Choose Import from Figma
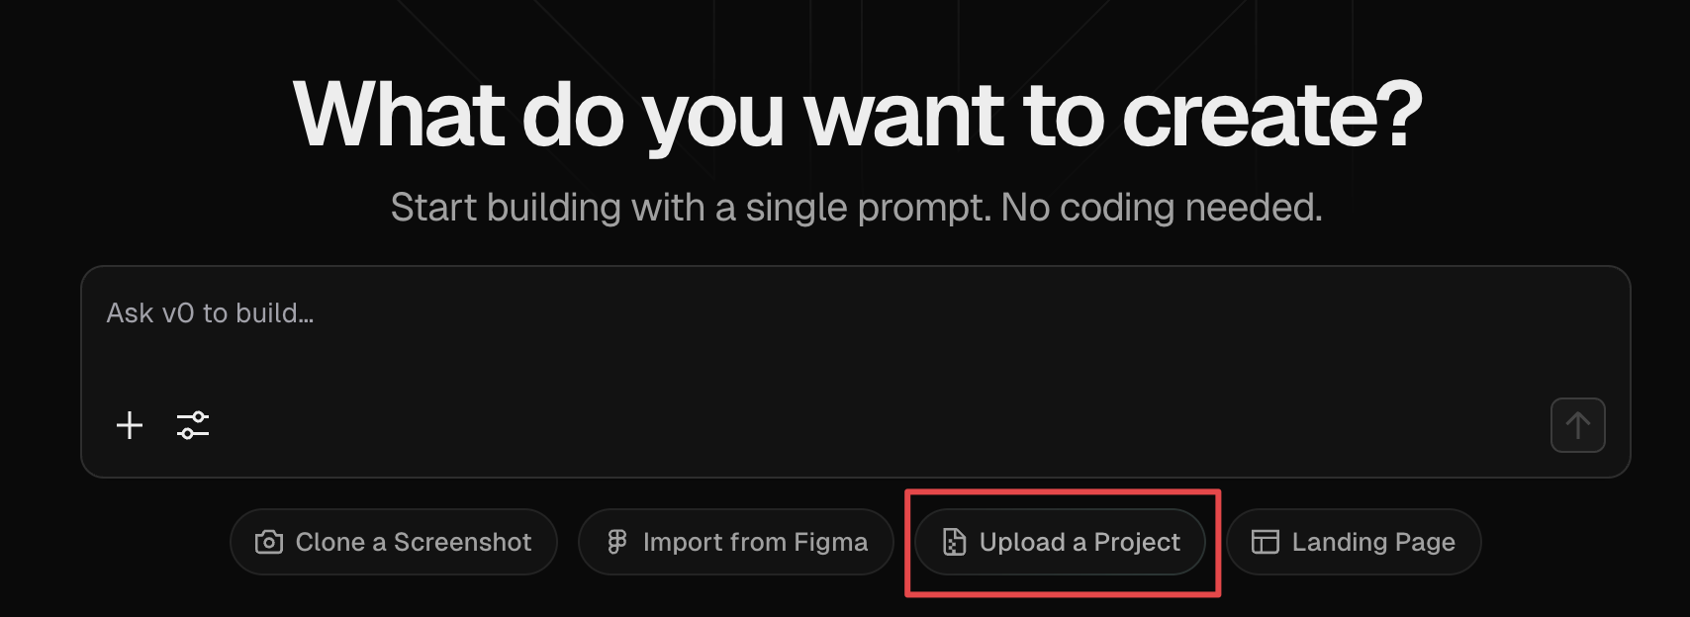Image resolution: width=1690 pixels, height=617 pixels. 735,542
